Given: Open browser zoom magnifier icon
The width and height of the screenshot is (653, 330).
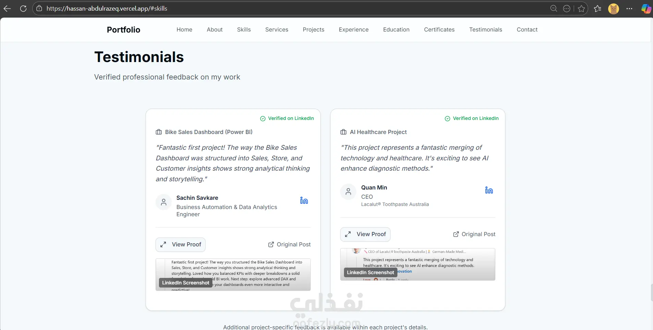Looking at the screenshot, I should pos(554,9).
